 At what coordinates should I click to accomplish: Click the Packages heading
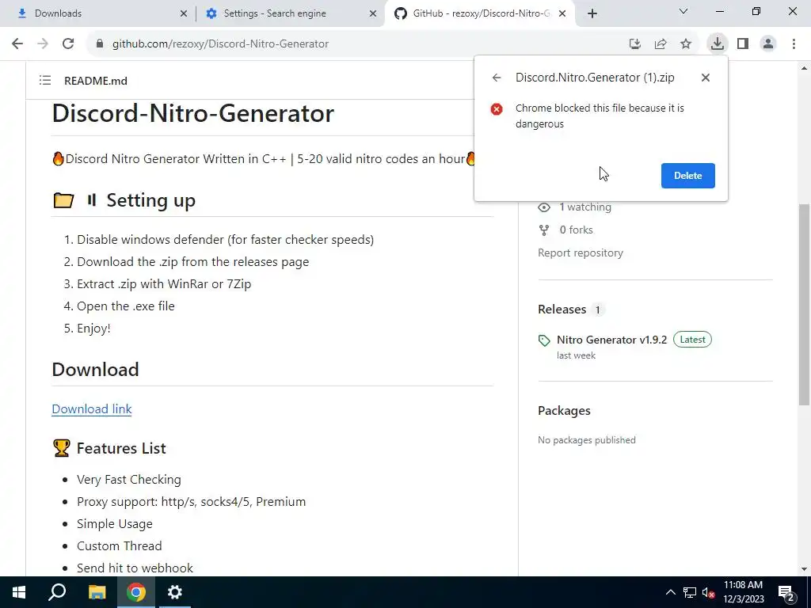pyautogui.click(x=564, y=411)
